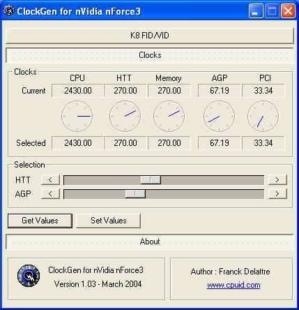
Task: Click the Set Values button
Action: [109, 221]
